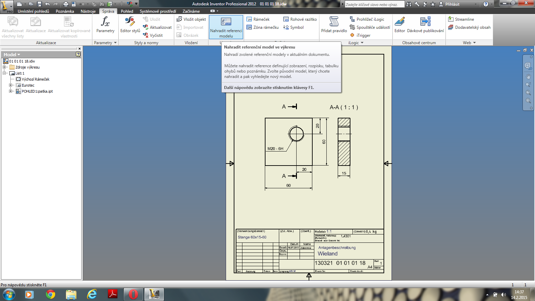Switch to the Začínáme ribbon tab
The width and height of the screenshot is (535, 301).
[191, 11]
